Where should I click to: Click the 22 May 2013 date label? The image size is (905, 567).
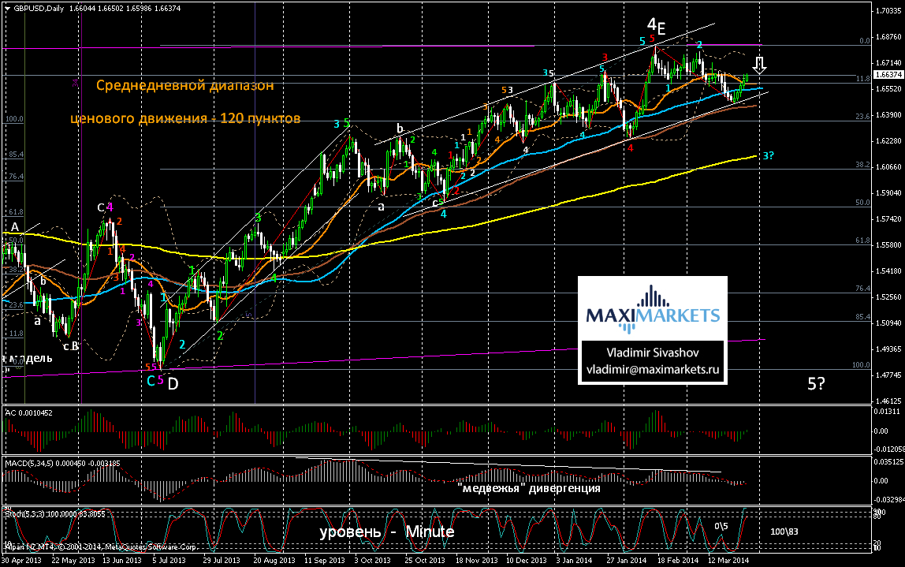click(x=73, y=560)
